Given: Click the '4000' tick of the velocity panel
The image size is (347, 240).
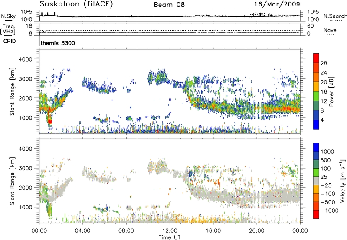Looking at the screenshot, I should coord(25,149).
